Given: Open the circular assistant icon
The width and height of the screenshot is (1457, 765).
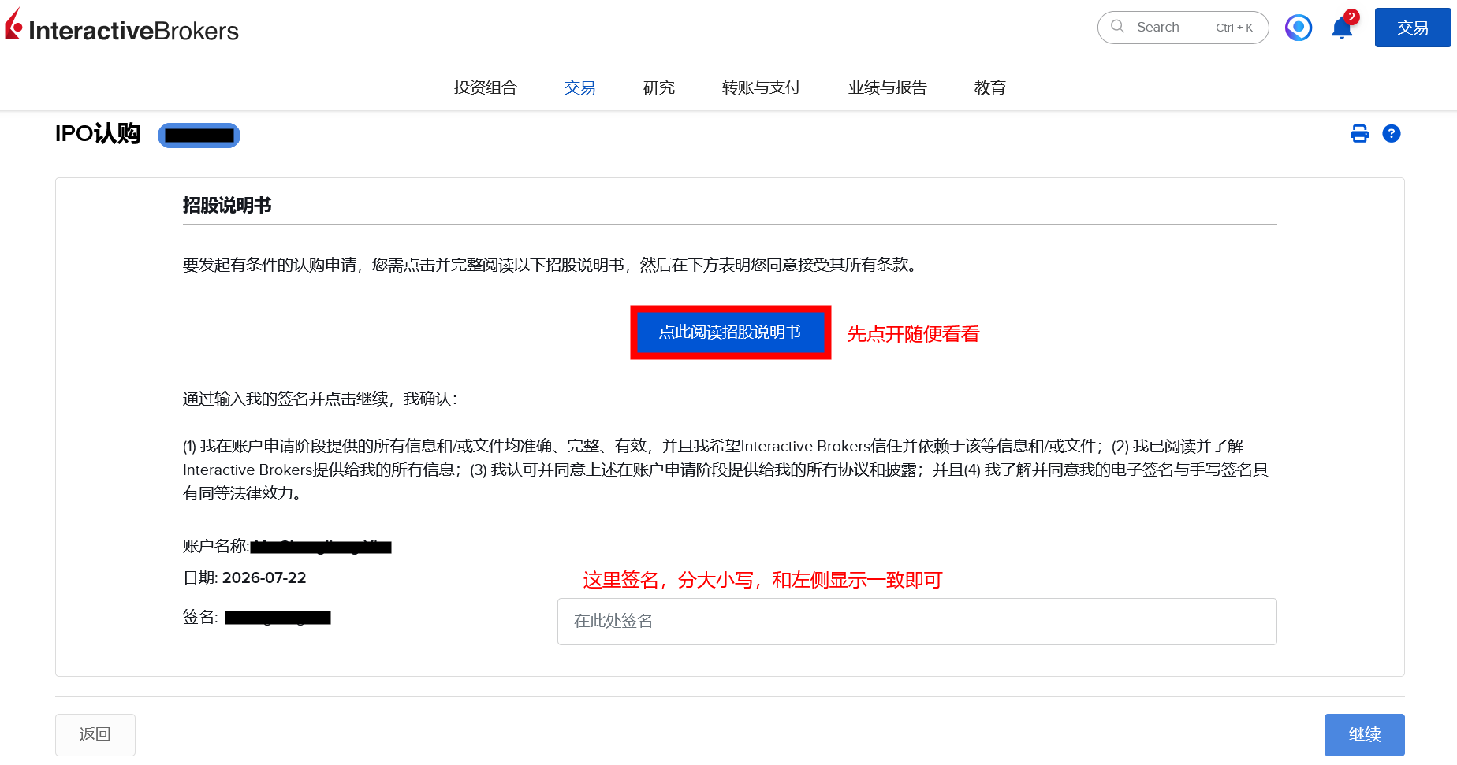Looking at the screenshot, I should [1299, 28].
